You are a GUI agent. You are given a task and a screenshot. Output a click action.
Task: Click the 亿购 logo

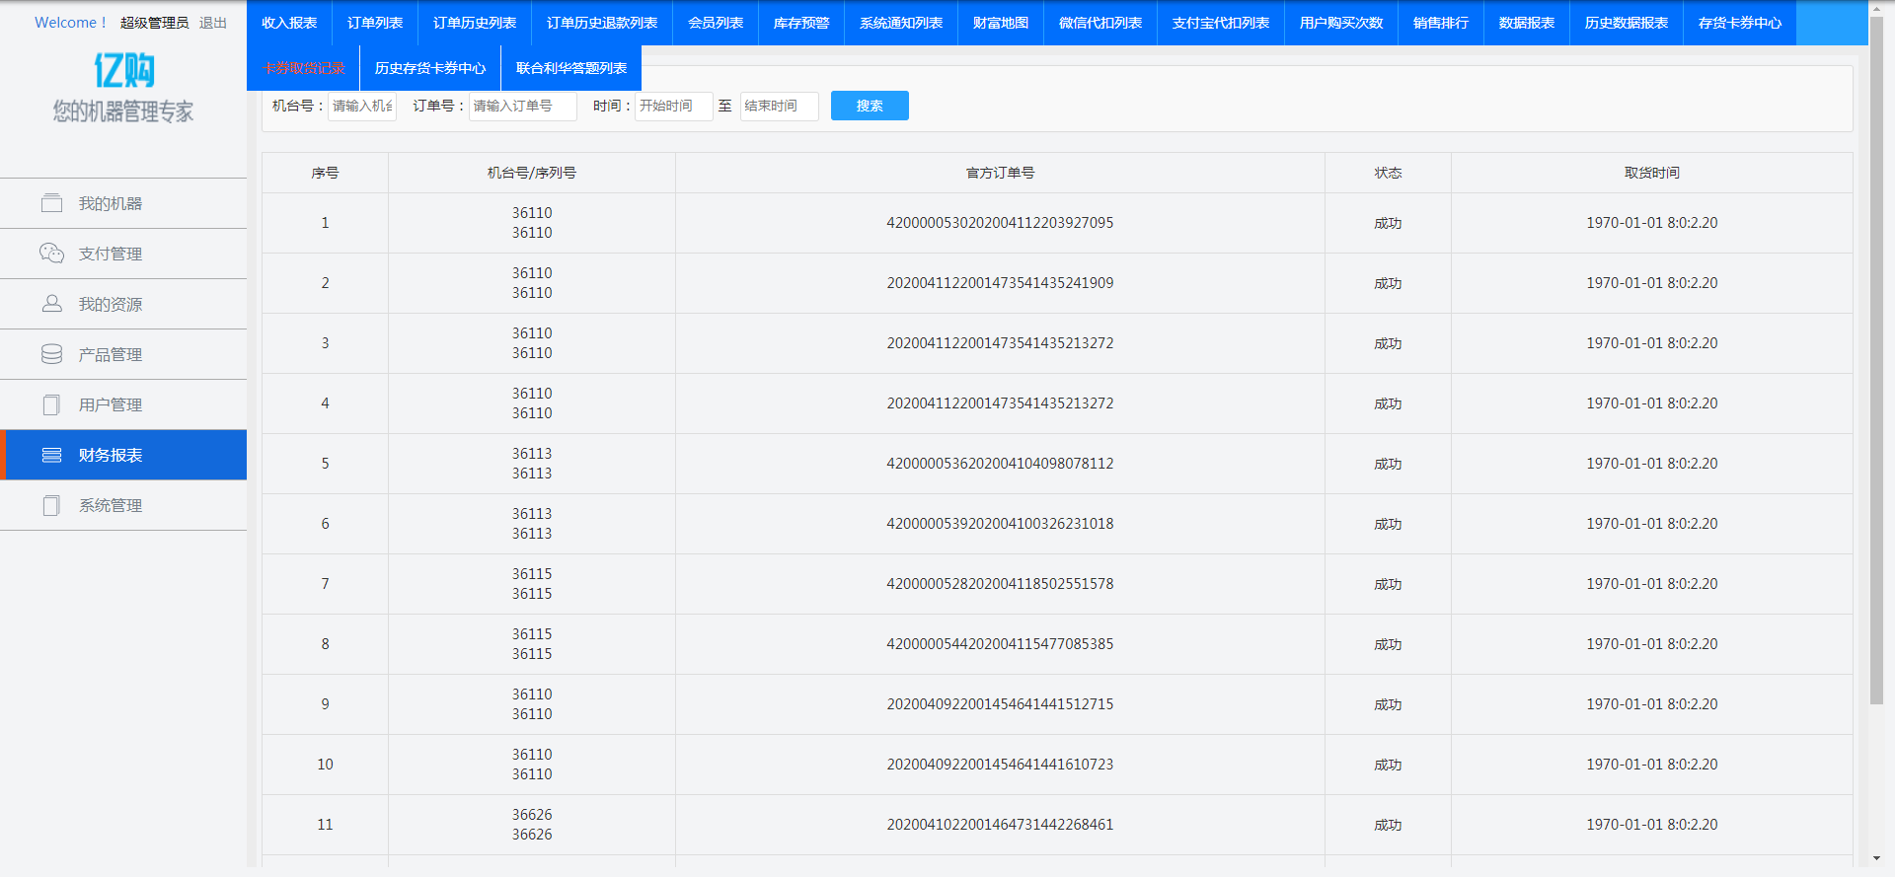(123, 71)
